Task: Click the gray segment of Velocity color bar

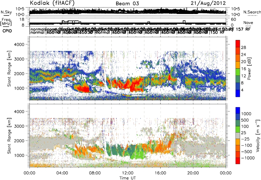Action: click(238, 135)
